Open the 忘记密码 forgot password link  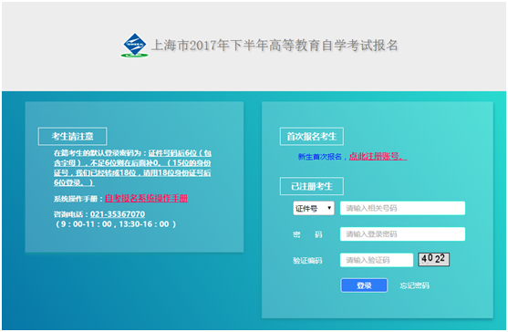point(414,285)
